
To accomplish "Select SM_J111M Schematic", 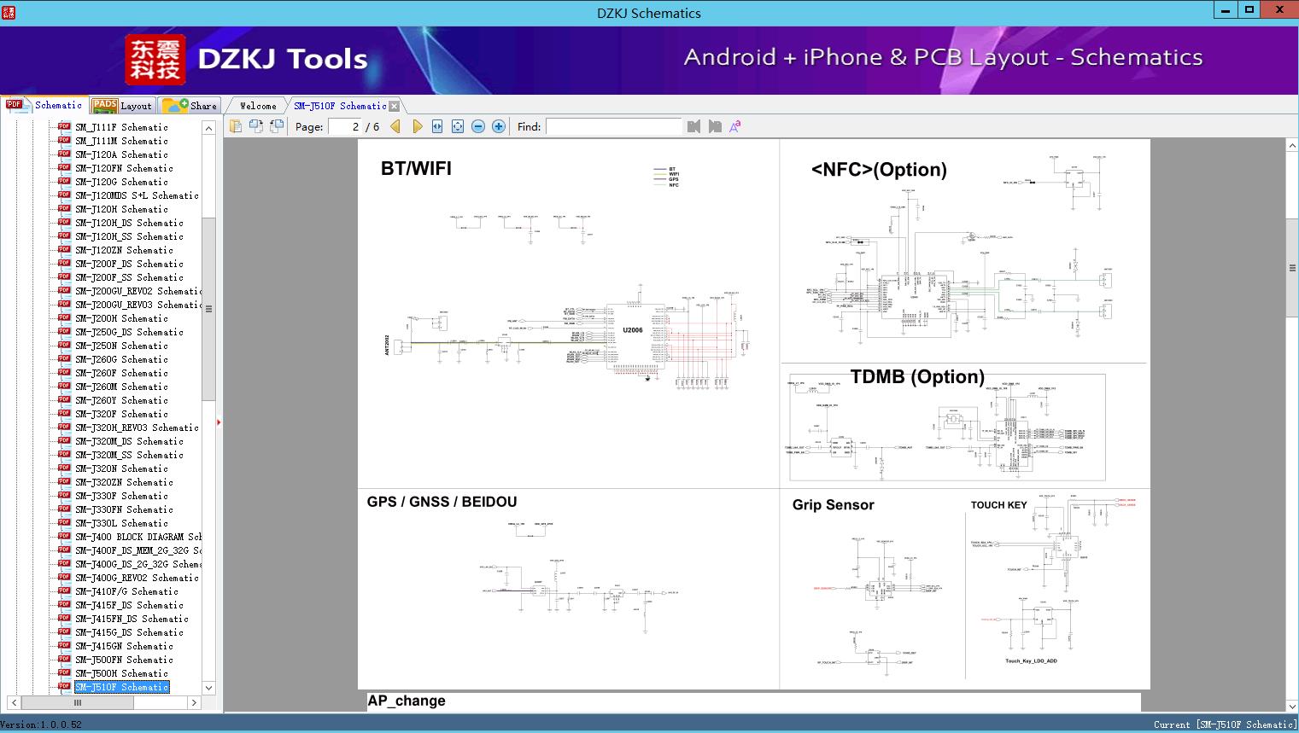I will 121,141.
